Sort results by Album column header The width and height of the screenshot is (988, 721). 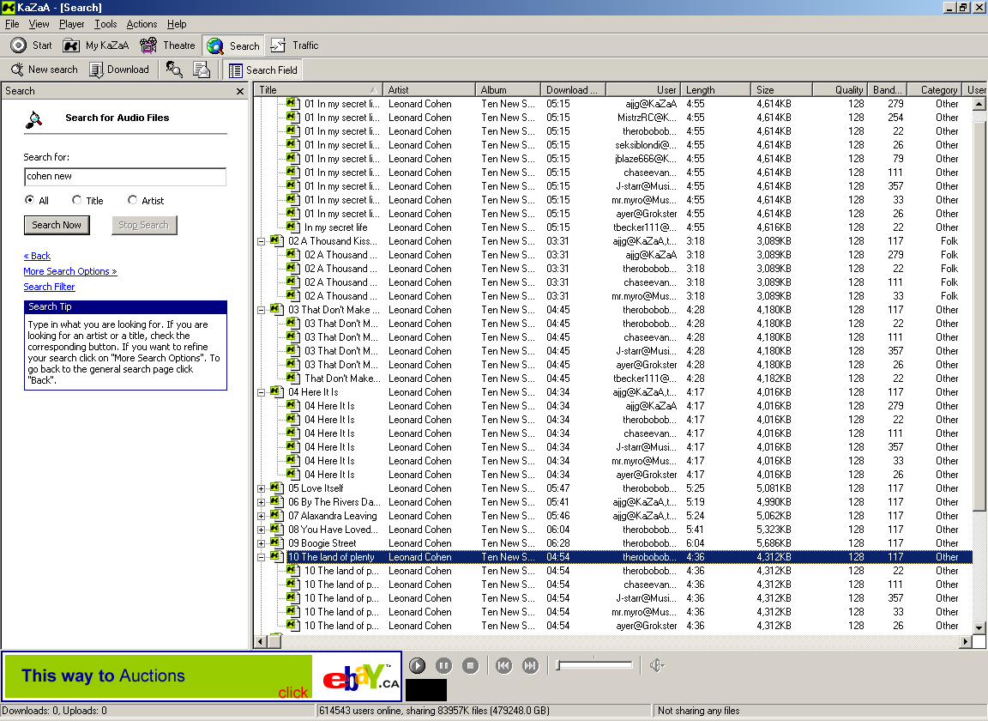508,89
